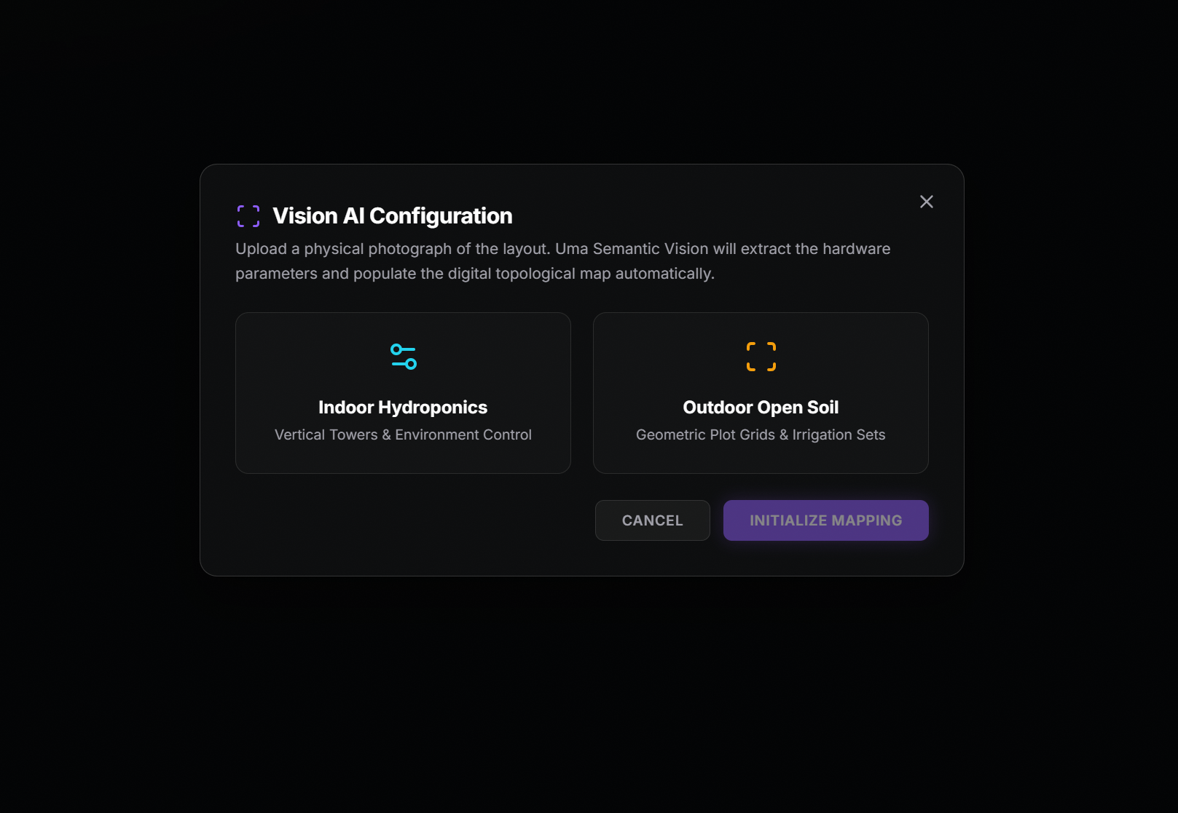
Task: Click the 'Outdoor Open Soil' card title text
Action: (761, 408)
